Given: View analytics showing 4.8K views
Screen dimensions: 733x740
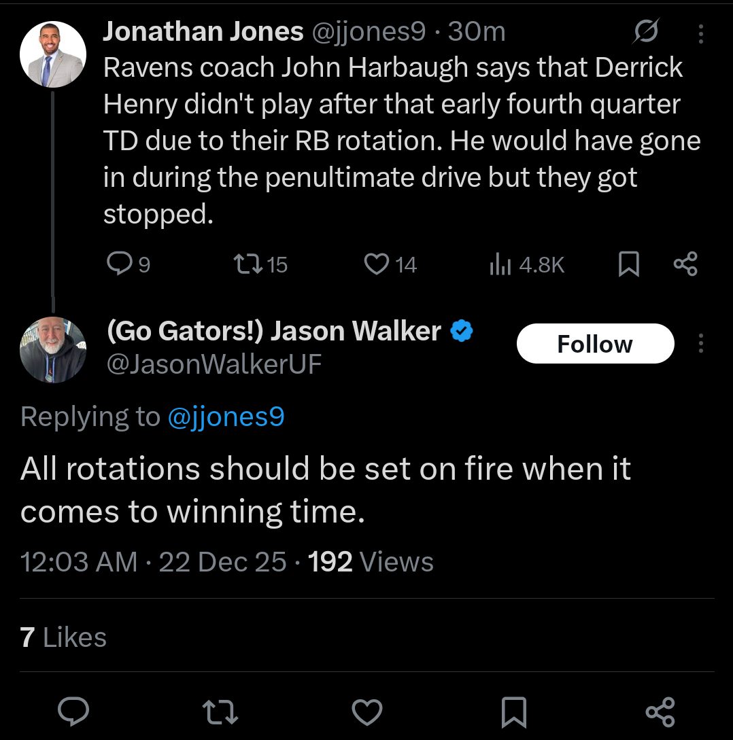Looking at the screenshot, I should pos(527,264).
